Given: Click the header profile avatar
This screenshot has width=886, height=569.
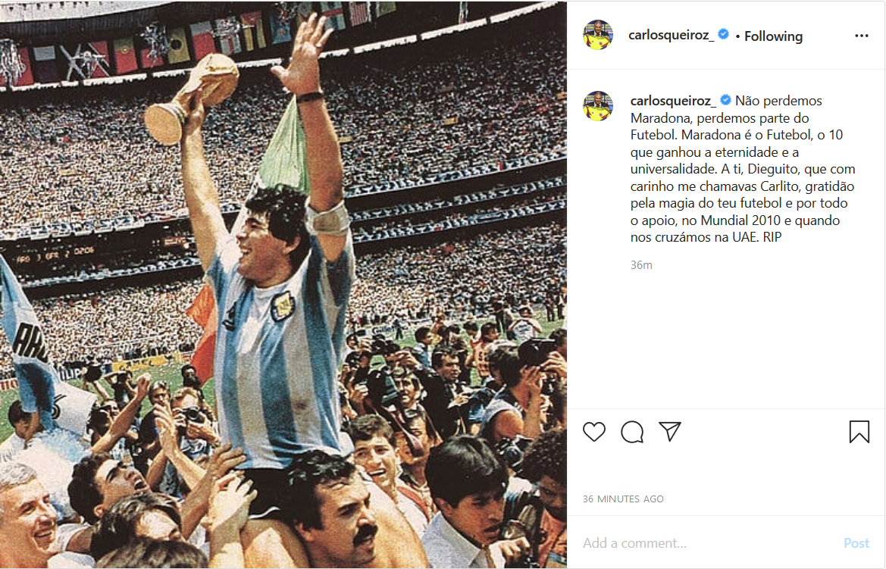Looking at the screenshot, I should 598,35.
